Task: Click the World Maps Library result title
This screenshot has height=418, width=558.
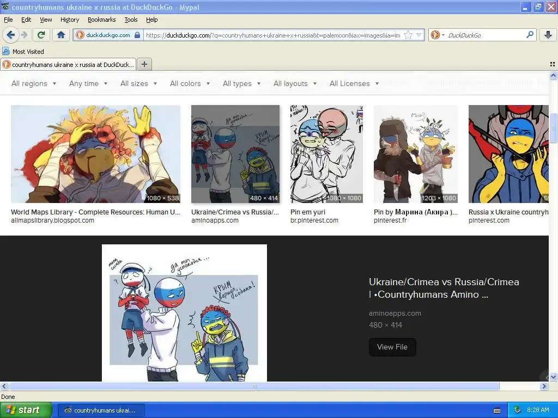Action: tap(95, 212)
